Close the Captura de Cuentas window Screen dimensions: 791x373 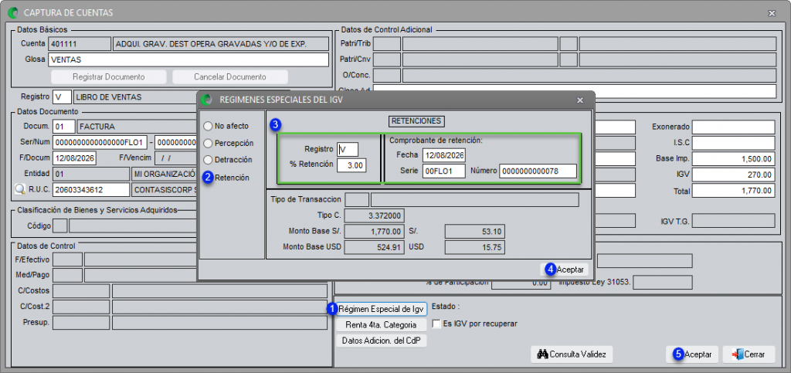pyautogui.click(x=772, y=12)
